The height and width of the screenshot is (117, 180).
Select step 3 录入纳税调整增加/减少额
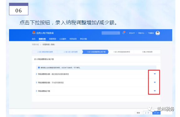tap(95, 52)
